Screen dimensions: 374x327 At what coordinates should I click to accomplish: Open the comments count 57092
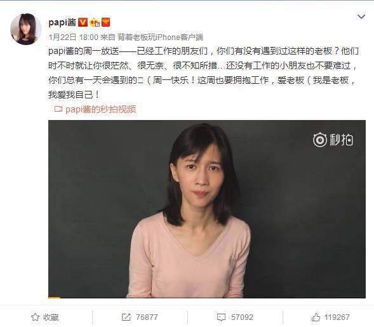tap(242, 317)
